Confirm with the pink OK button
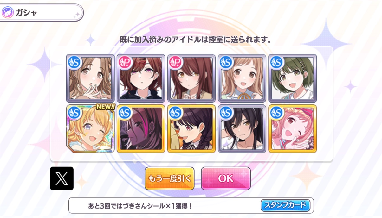The image size is (382, 218). [x=226, y=178]
